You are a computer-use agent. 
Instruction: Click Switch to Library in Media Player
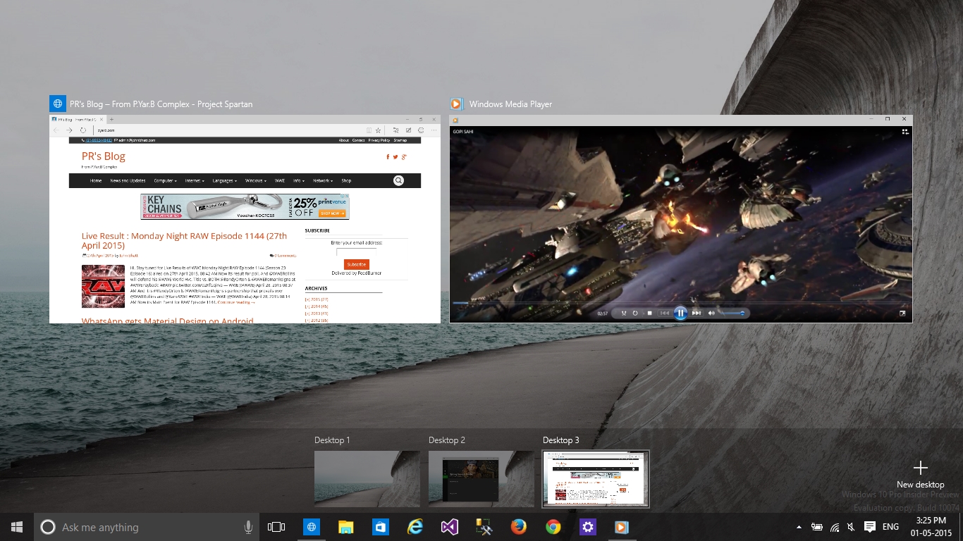pos(904,131)
